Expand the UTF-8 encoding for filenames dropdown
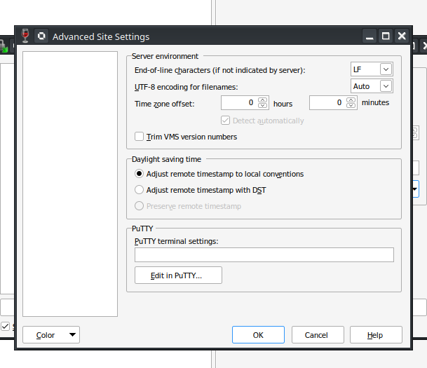This screenshot has height=368, width=427. [x=385, y=86]
